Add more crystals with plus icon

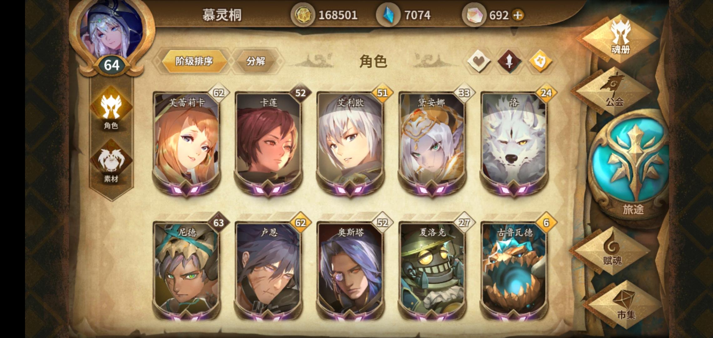(518, 15)
